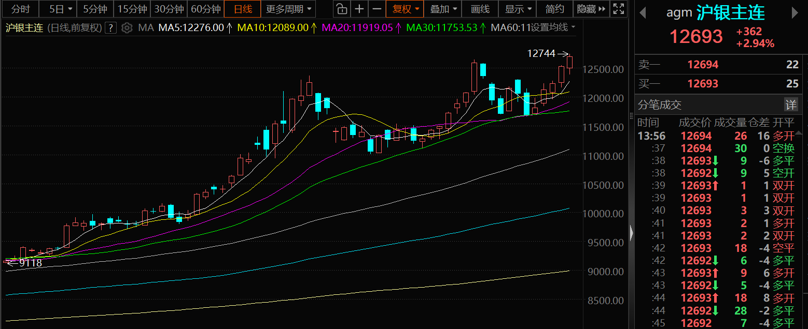The image size is (808, 329).
Task: Open the 复权 adjustment dropdown
Action: [405, 9]
